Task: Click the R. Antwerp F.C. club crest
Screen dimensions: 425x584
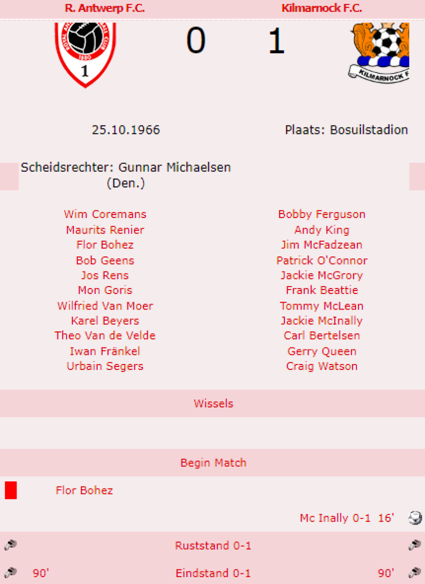Action: [86, 54]
